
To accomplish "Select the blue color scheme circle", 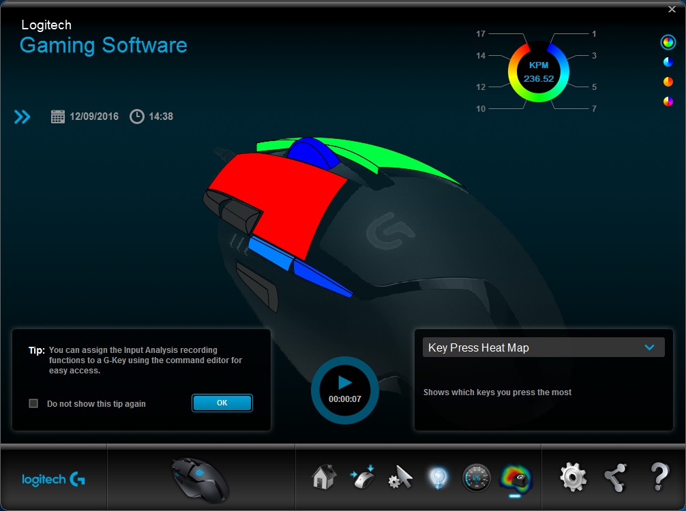I will pos(668,62).
